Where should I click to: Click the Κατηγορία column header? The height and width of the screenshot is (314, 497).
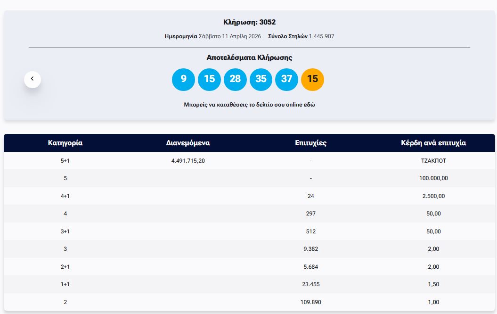point(65,143)
